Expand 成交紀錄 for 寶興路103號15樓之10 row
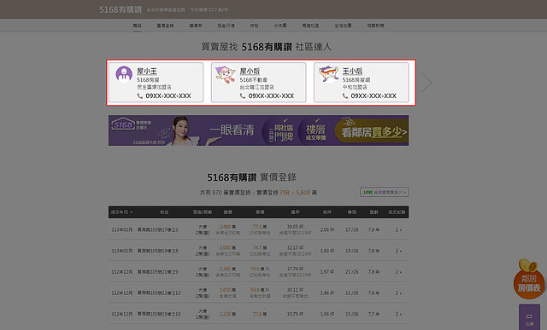547x330 pixels. 398,314
